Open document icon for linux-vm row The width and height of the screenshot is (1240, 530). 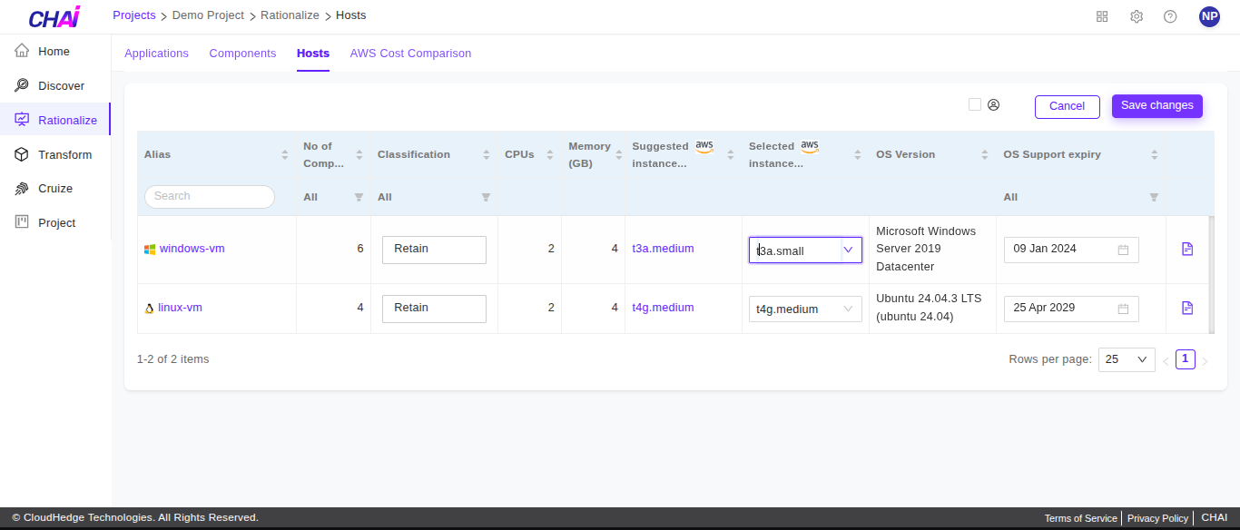[x=1187, y=308]
